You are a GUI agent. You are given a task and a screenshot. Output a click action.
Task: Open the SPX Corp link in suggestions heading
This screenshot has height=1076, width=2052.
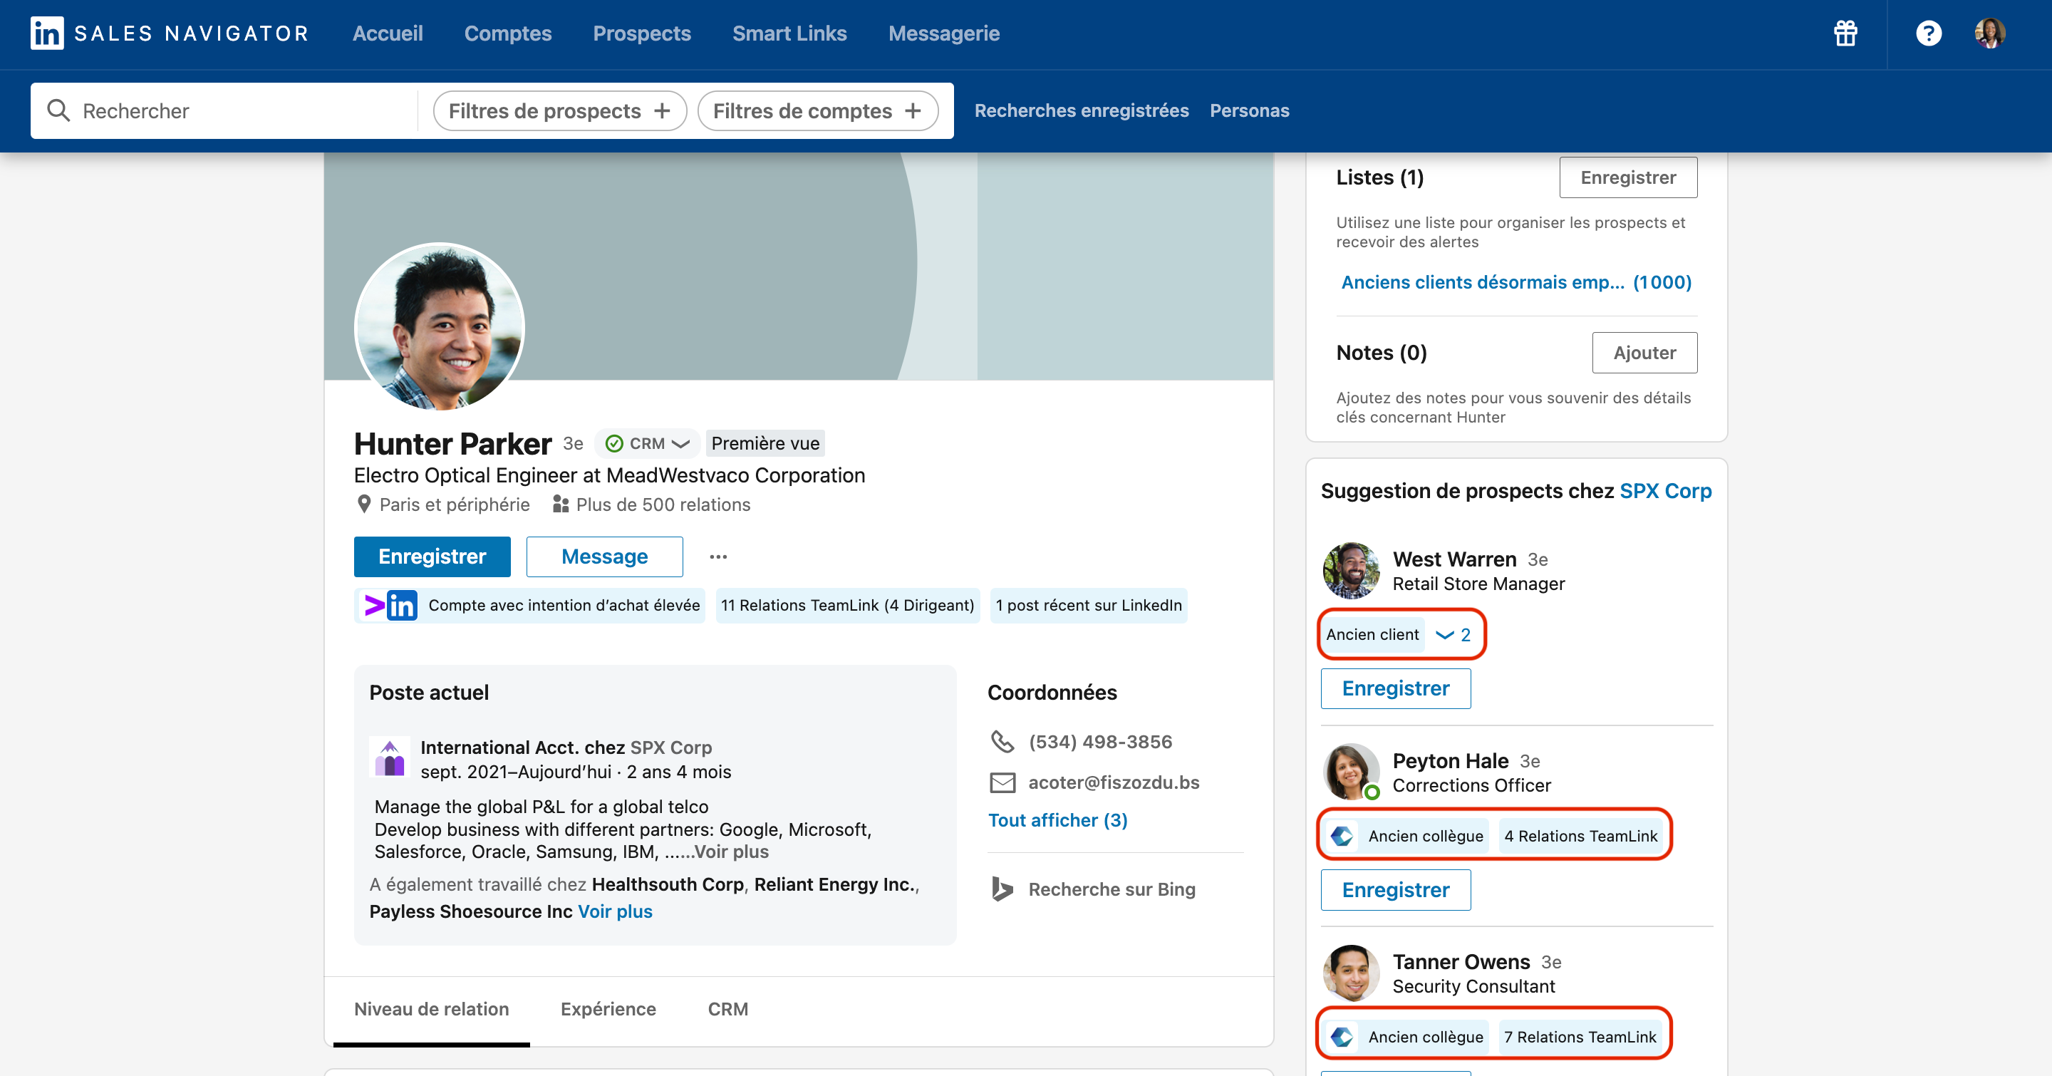1665,490
